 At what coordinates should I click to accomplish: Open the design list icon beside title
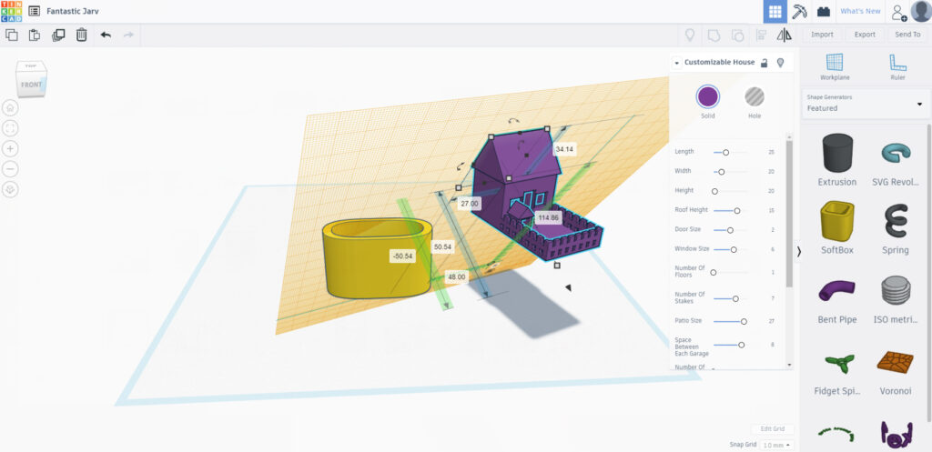pos(35,11)
